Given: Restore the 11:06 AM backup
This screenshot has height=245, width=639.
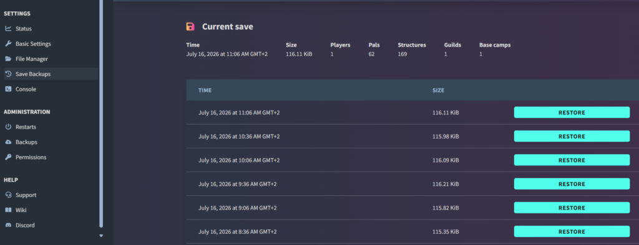Looking at the screenshot, I should 572,113.
